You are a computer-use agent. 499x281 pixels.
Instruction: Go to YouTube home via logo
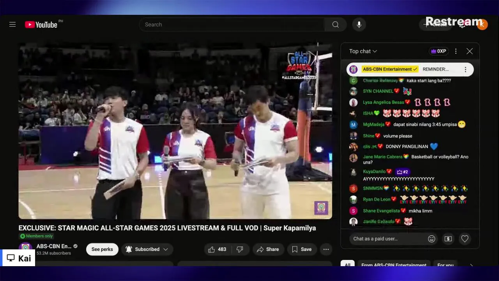pos(41,25)
